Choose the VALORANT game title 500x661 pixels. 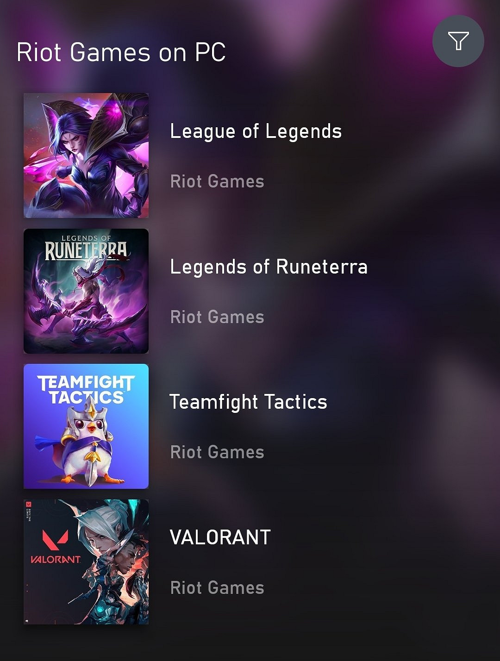point(220,537)
